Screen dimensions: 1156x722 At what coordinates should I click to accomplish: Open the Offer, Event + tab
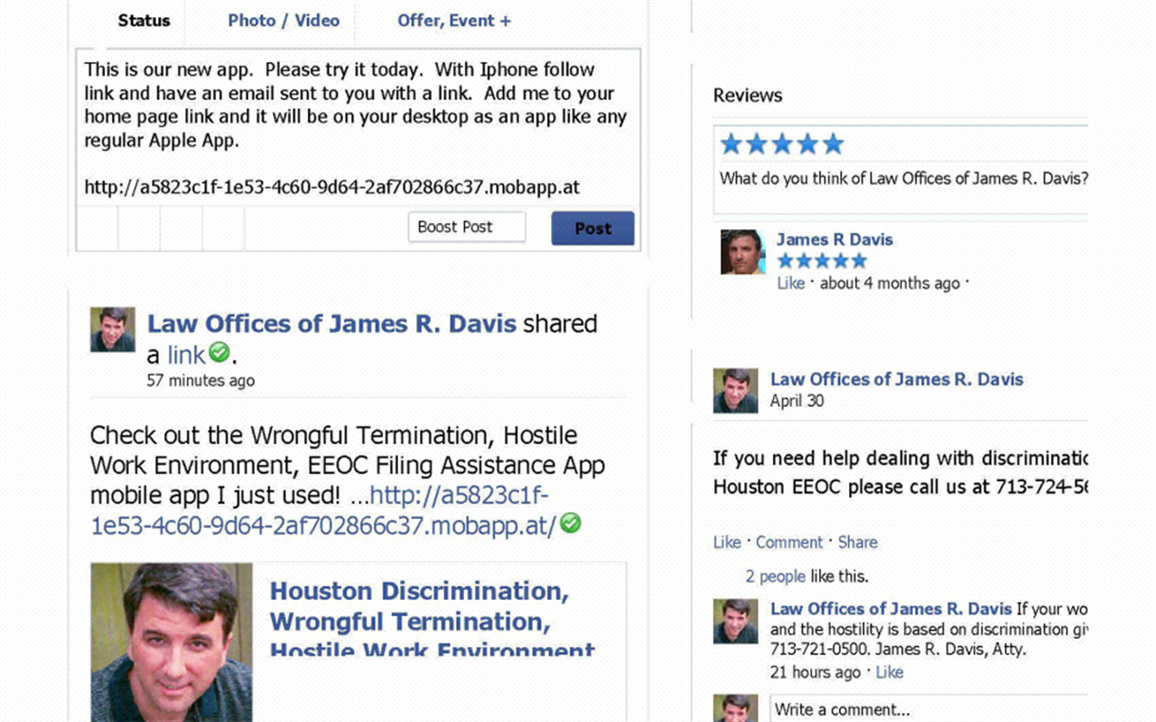pyautogui.click(x=454, y=21)
